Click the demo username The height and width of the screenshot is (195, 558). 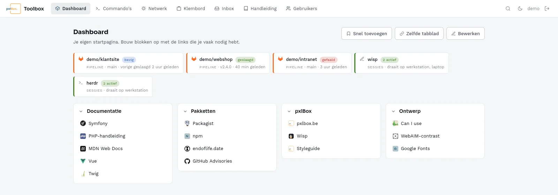[x=533, y=9]
